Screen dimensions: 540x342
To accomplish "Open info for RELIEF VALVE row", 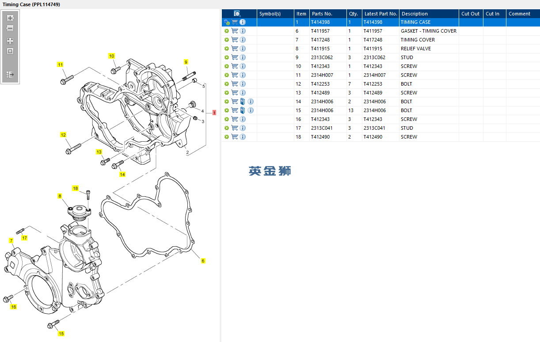I will click(x=243, y=49).
